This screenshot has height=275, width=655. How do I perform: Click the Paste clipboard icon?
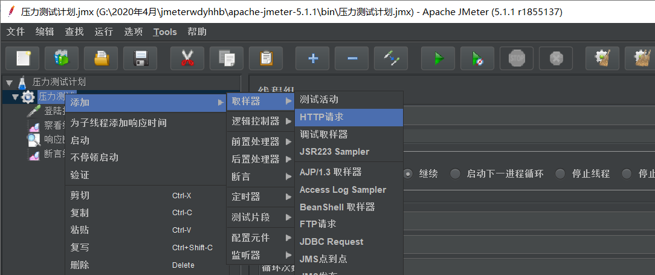click(x=266, y=58)
